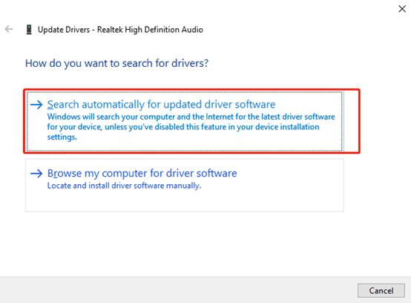
Task: Click the Realtek audio device icon in title
Action: (x=29, y=30)
